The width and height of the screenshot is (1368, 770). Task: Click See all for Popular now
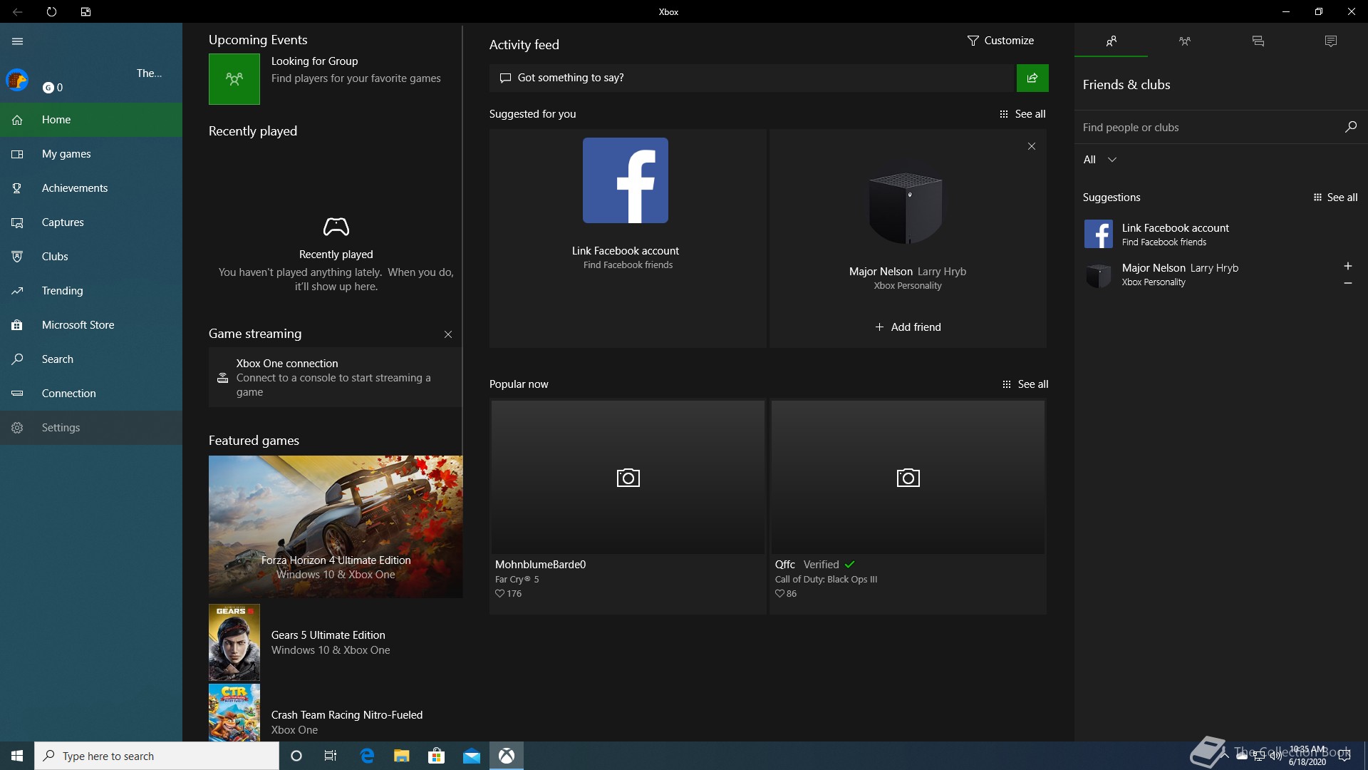1025,384
